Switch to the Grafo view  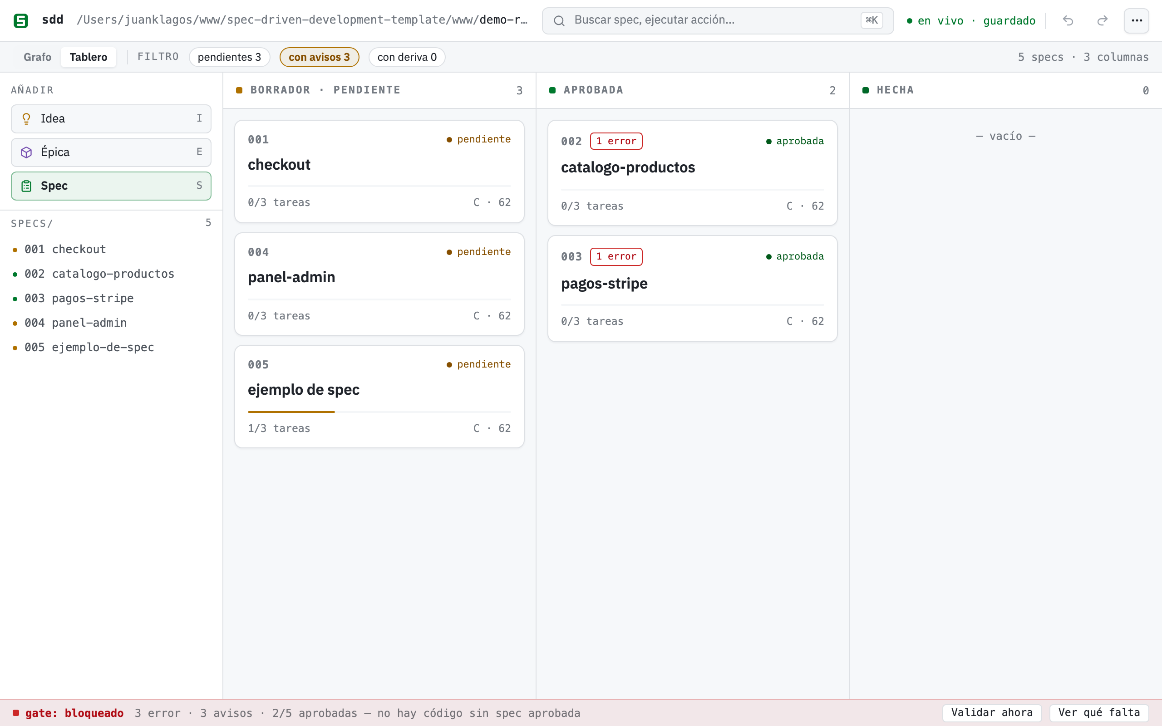coord(38,57)
